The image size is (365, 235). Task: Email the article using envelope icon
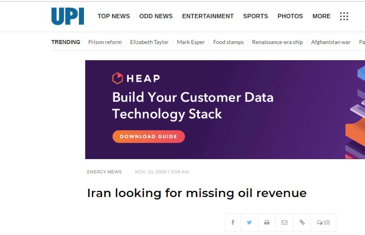click(284, 222)
